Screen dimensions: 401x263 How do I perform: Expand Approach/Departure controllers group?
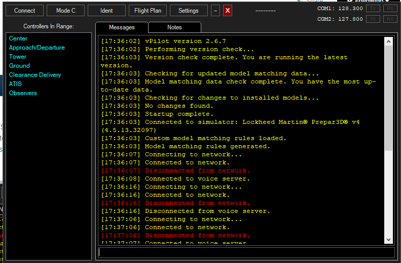pos(37,48)
